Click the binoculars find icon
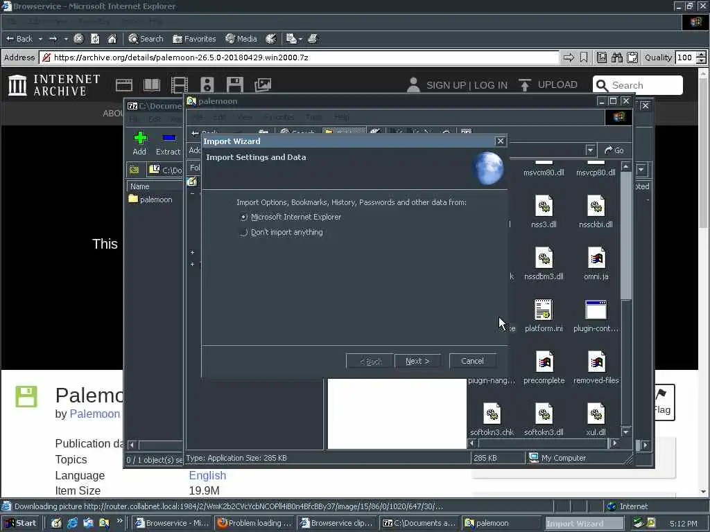This screenshot has width=710, height=532. pyautogui.click(x=616, y=57)
